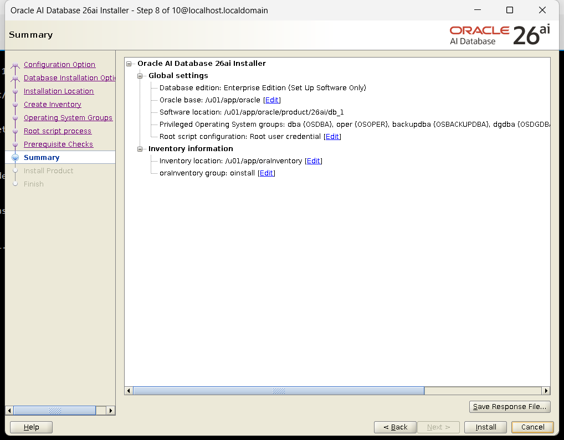Edit the oraInventory group

pyautogui.click(x=266, y=173)
